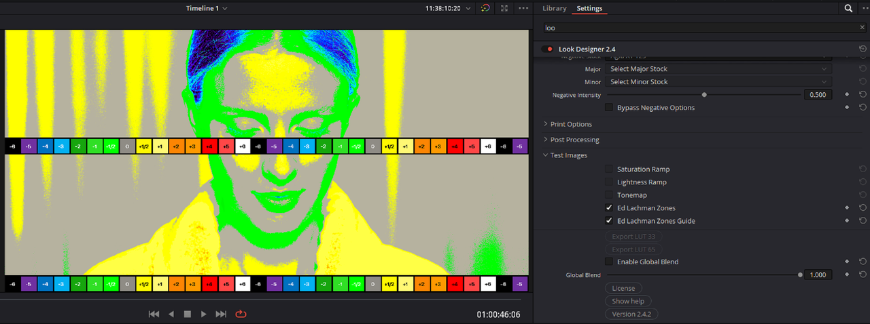
Task: Reset Enable Global Blend option
Action: pyautogui.click(x=863, y=261)
